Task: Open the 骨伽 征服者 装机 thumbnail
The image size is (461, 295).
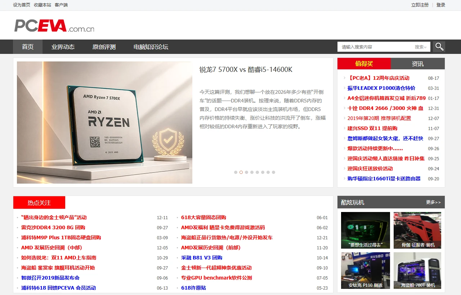Action: coord(417,230)
